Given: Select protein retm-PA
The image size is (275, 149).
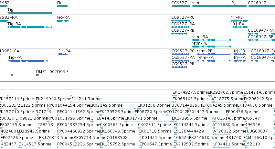Looking at the screenshot, I should (214, 61).
